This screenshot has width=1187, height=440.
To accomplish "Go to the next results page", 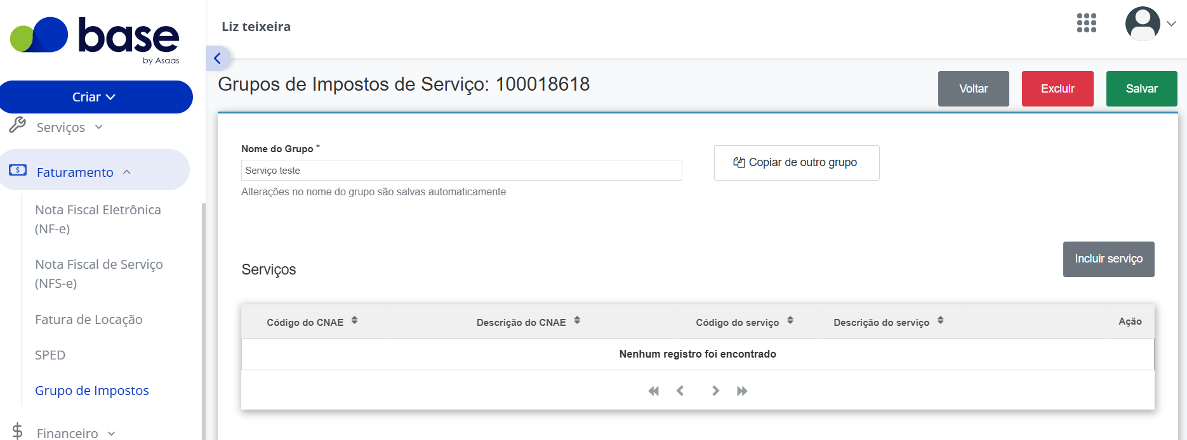I will pos(715,391).
